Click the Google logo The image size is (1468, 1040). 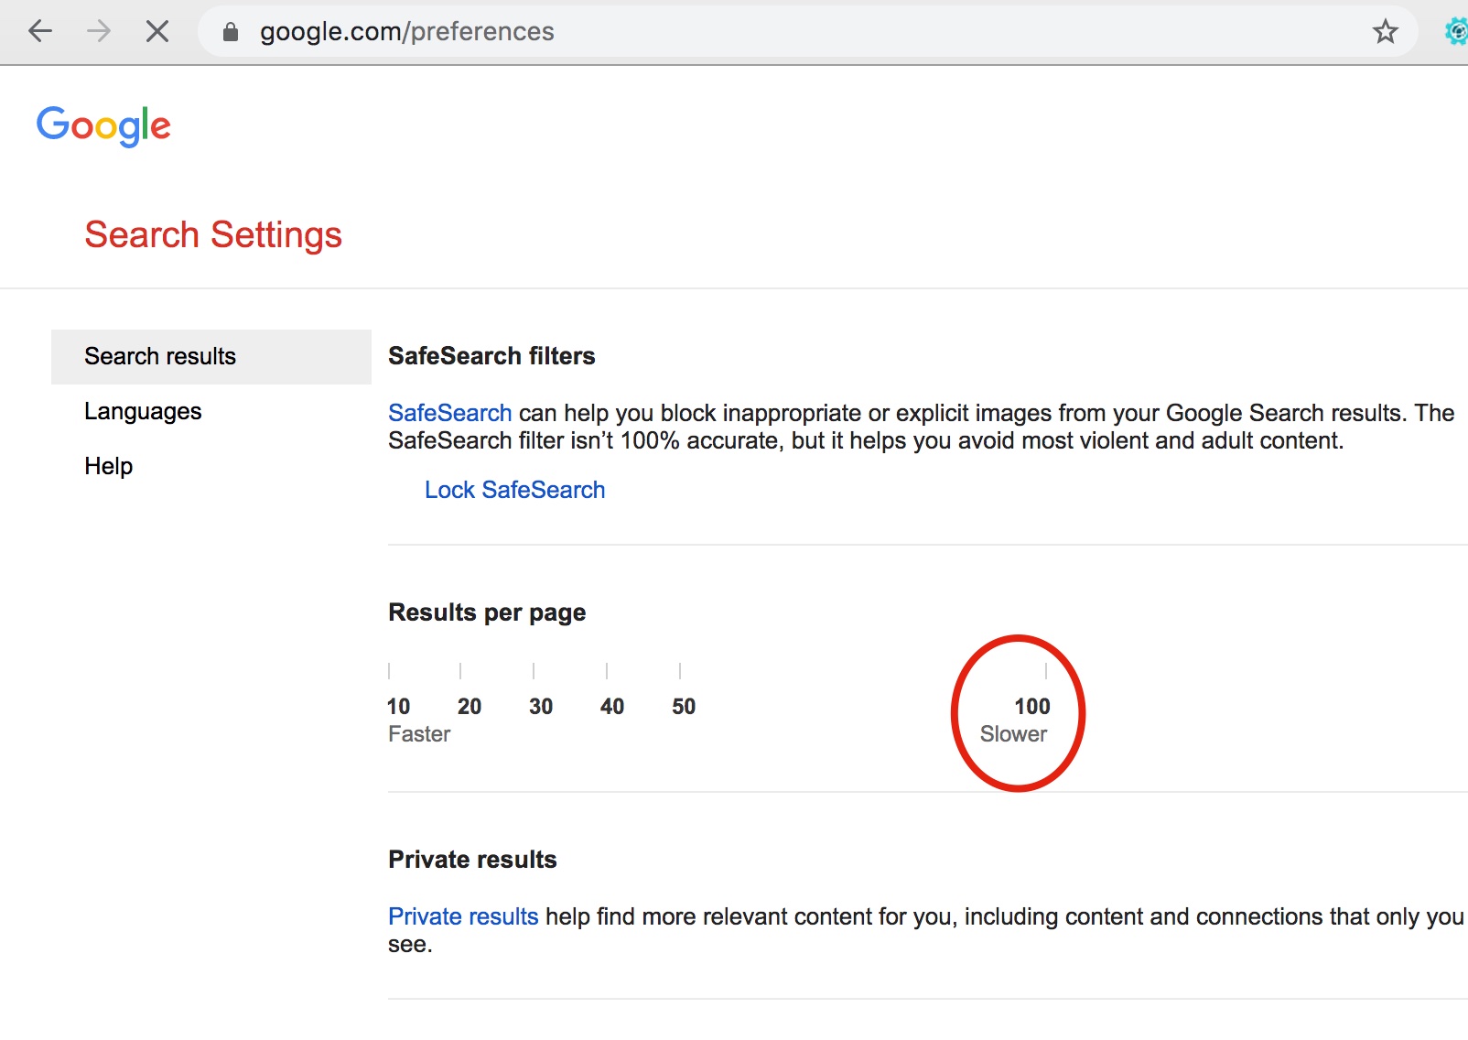coord(103,125)
